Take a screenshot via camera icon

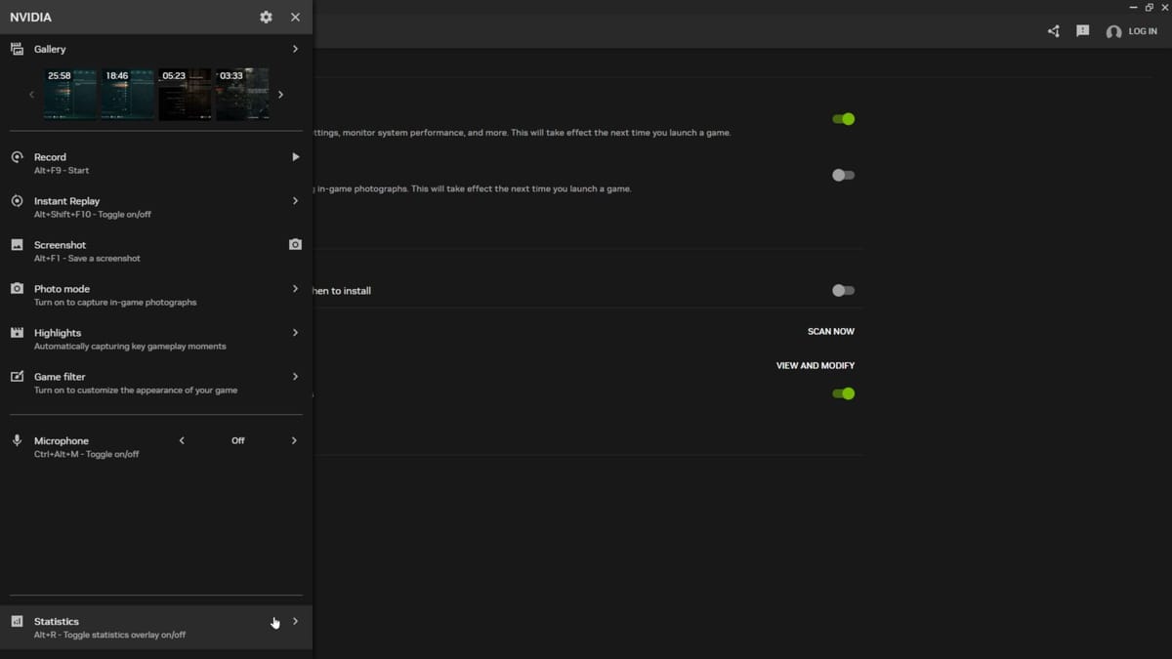click(x=295, y=244)
